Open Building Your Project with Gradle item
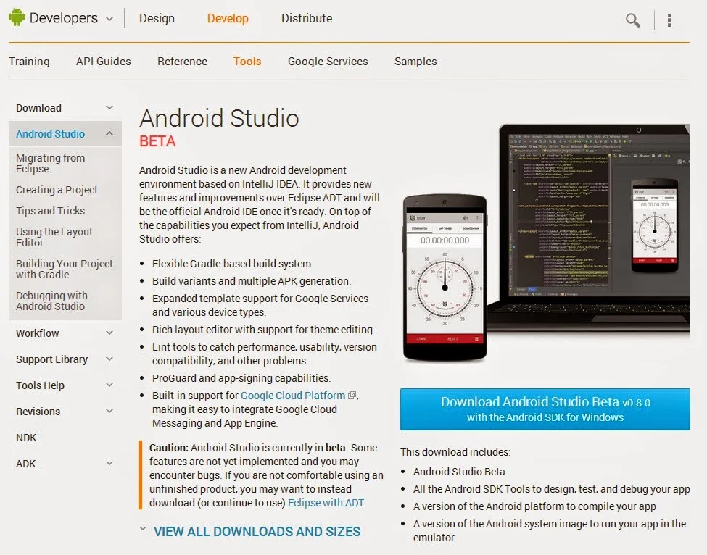 coord(65,269)
